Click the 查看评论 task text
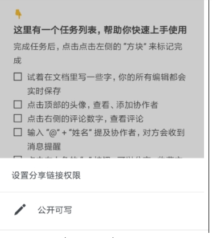 [x=127, y=119]
